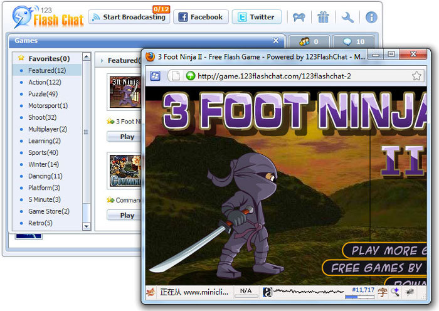Image resolution: width=439 pixels, height=311 pixels.
Task: Click the N/A PageRank indicator in status bar
Action: coord(246,292)
